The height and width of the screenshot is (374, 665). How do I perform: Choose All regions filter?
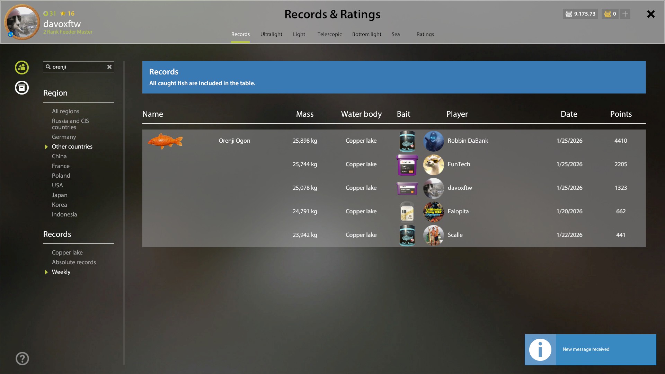pos(65,111)
